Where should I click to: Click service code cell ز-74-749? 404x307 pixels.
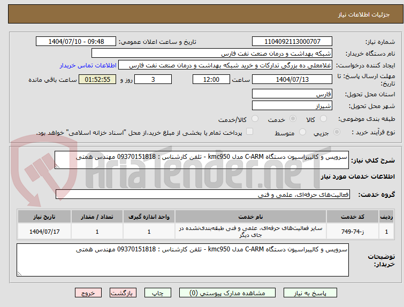(352, 231)
